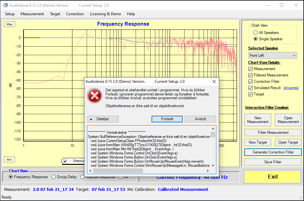
Task: Click the System.NullReferenceException line in details
Action: pos(149,137)
